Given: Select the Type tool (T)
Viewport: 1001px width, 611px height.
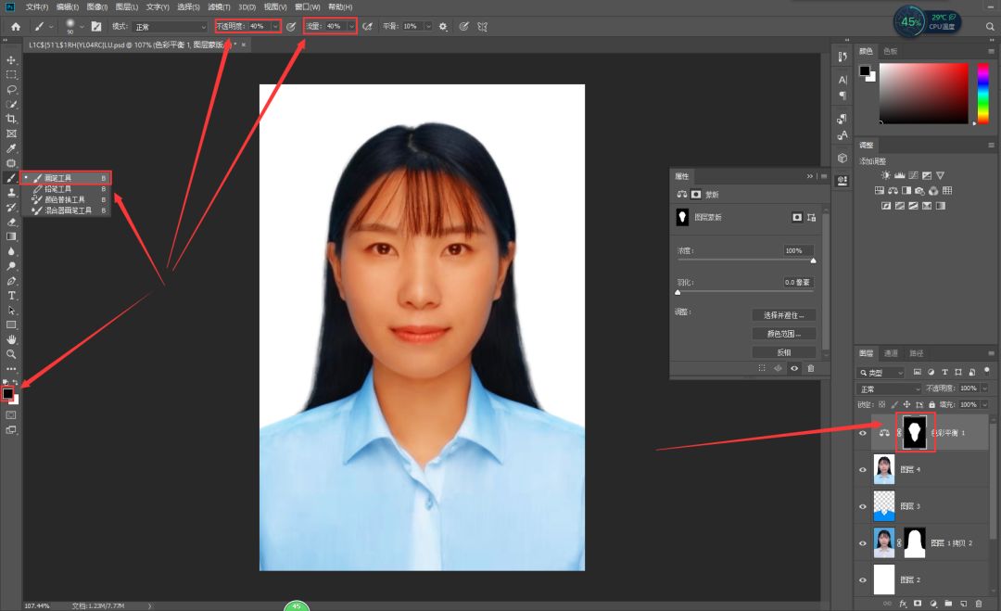Looking at the screenshot, I should (11, 295).
